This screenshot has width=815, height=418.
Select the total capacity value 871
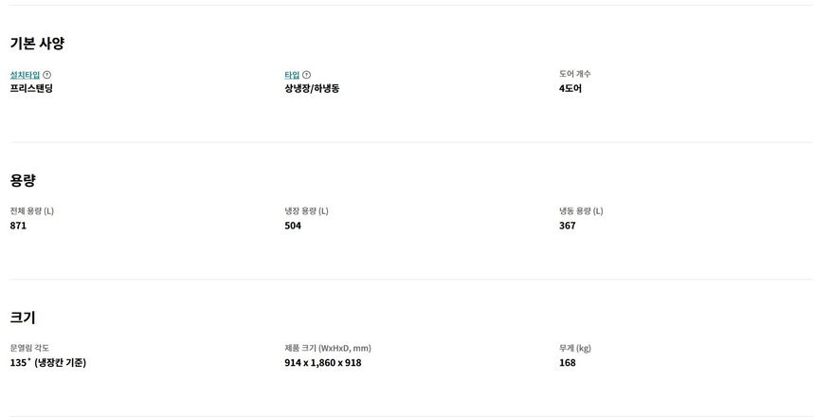(18, 226)
